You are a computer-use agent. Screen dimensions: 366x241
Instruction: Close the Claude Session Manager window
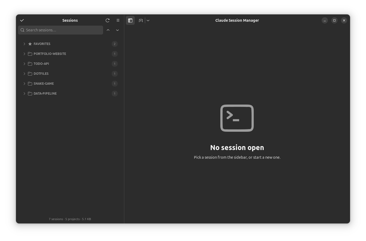[x=344, y=20]
